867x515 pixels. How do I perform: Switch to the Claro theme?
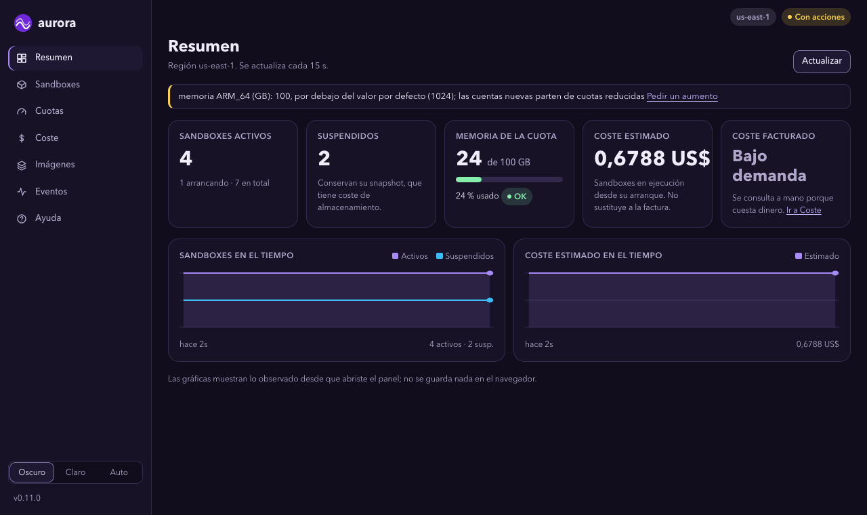pos(75,472)
